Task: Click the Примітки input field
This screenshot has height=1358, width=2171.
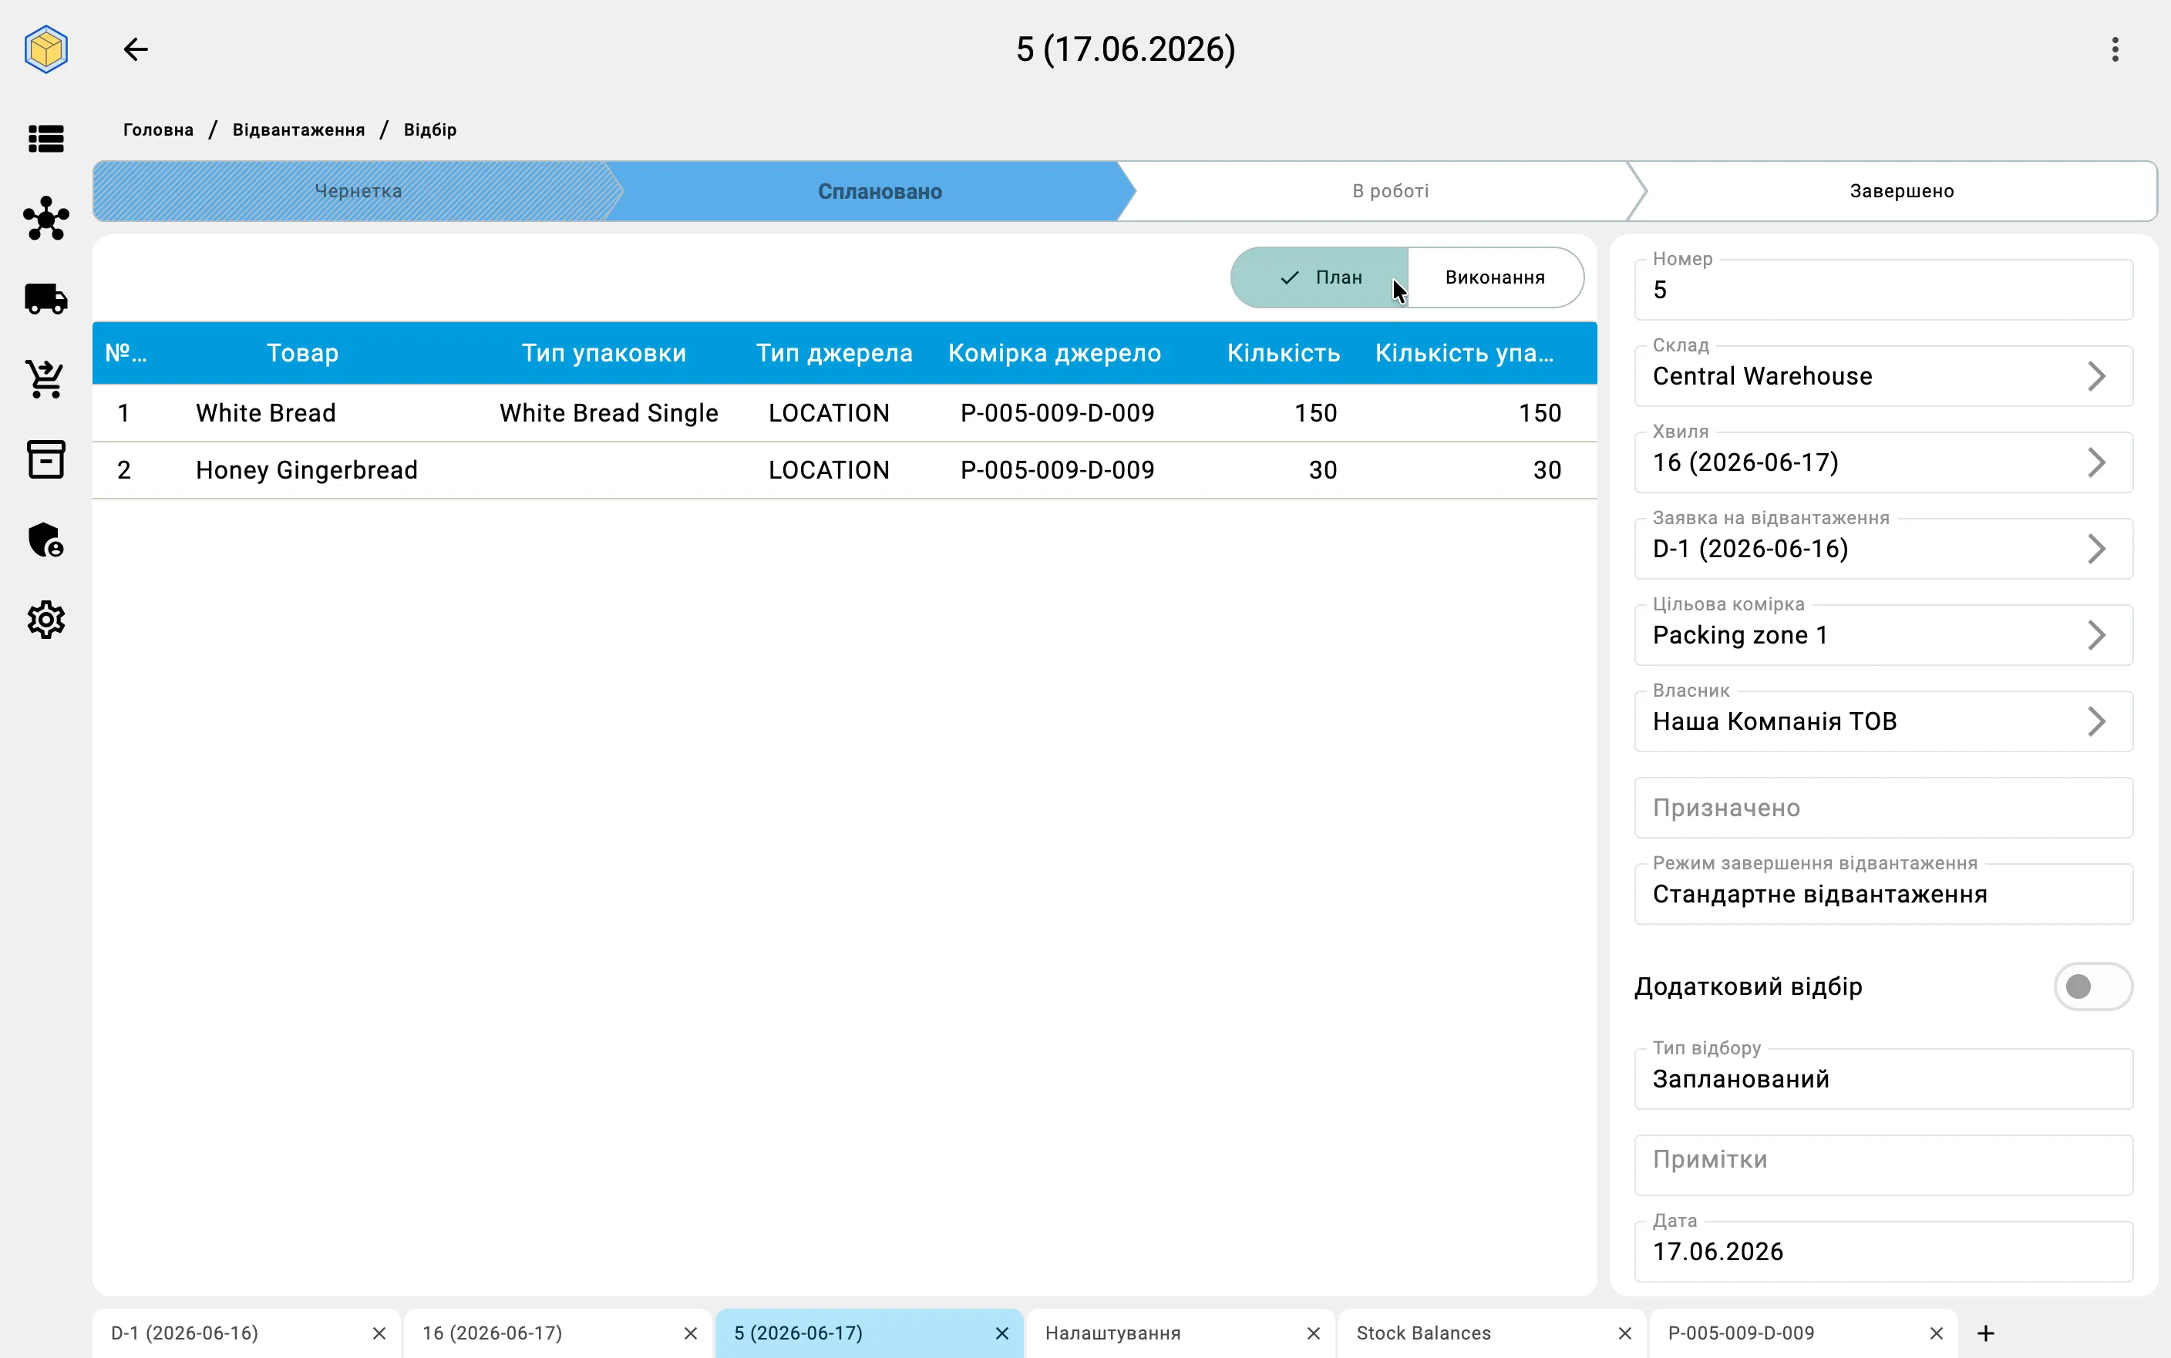Action: click(1883, 1165)
